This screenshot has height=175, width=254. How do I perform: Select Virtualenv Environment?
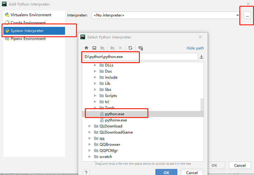[x=34, y=15]
